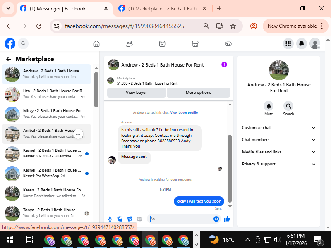The image size is (331, 248).
Task: Open the 6:51 PM clock calendar
Action: [295, 240]
